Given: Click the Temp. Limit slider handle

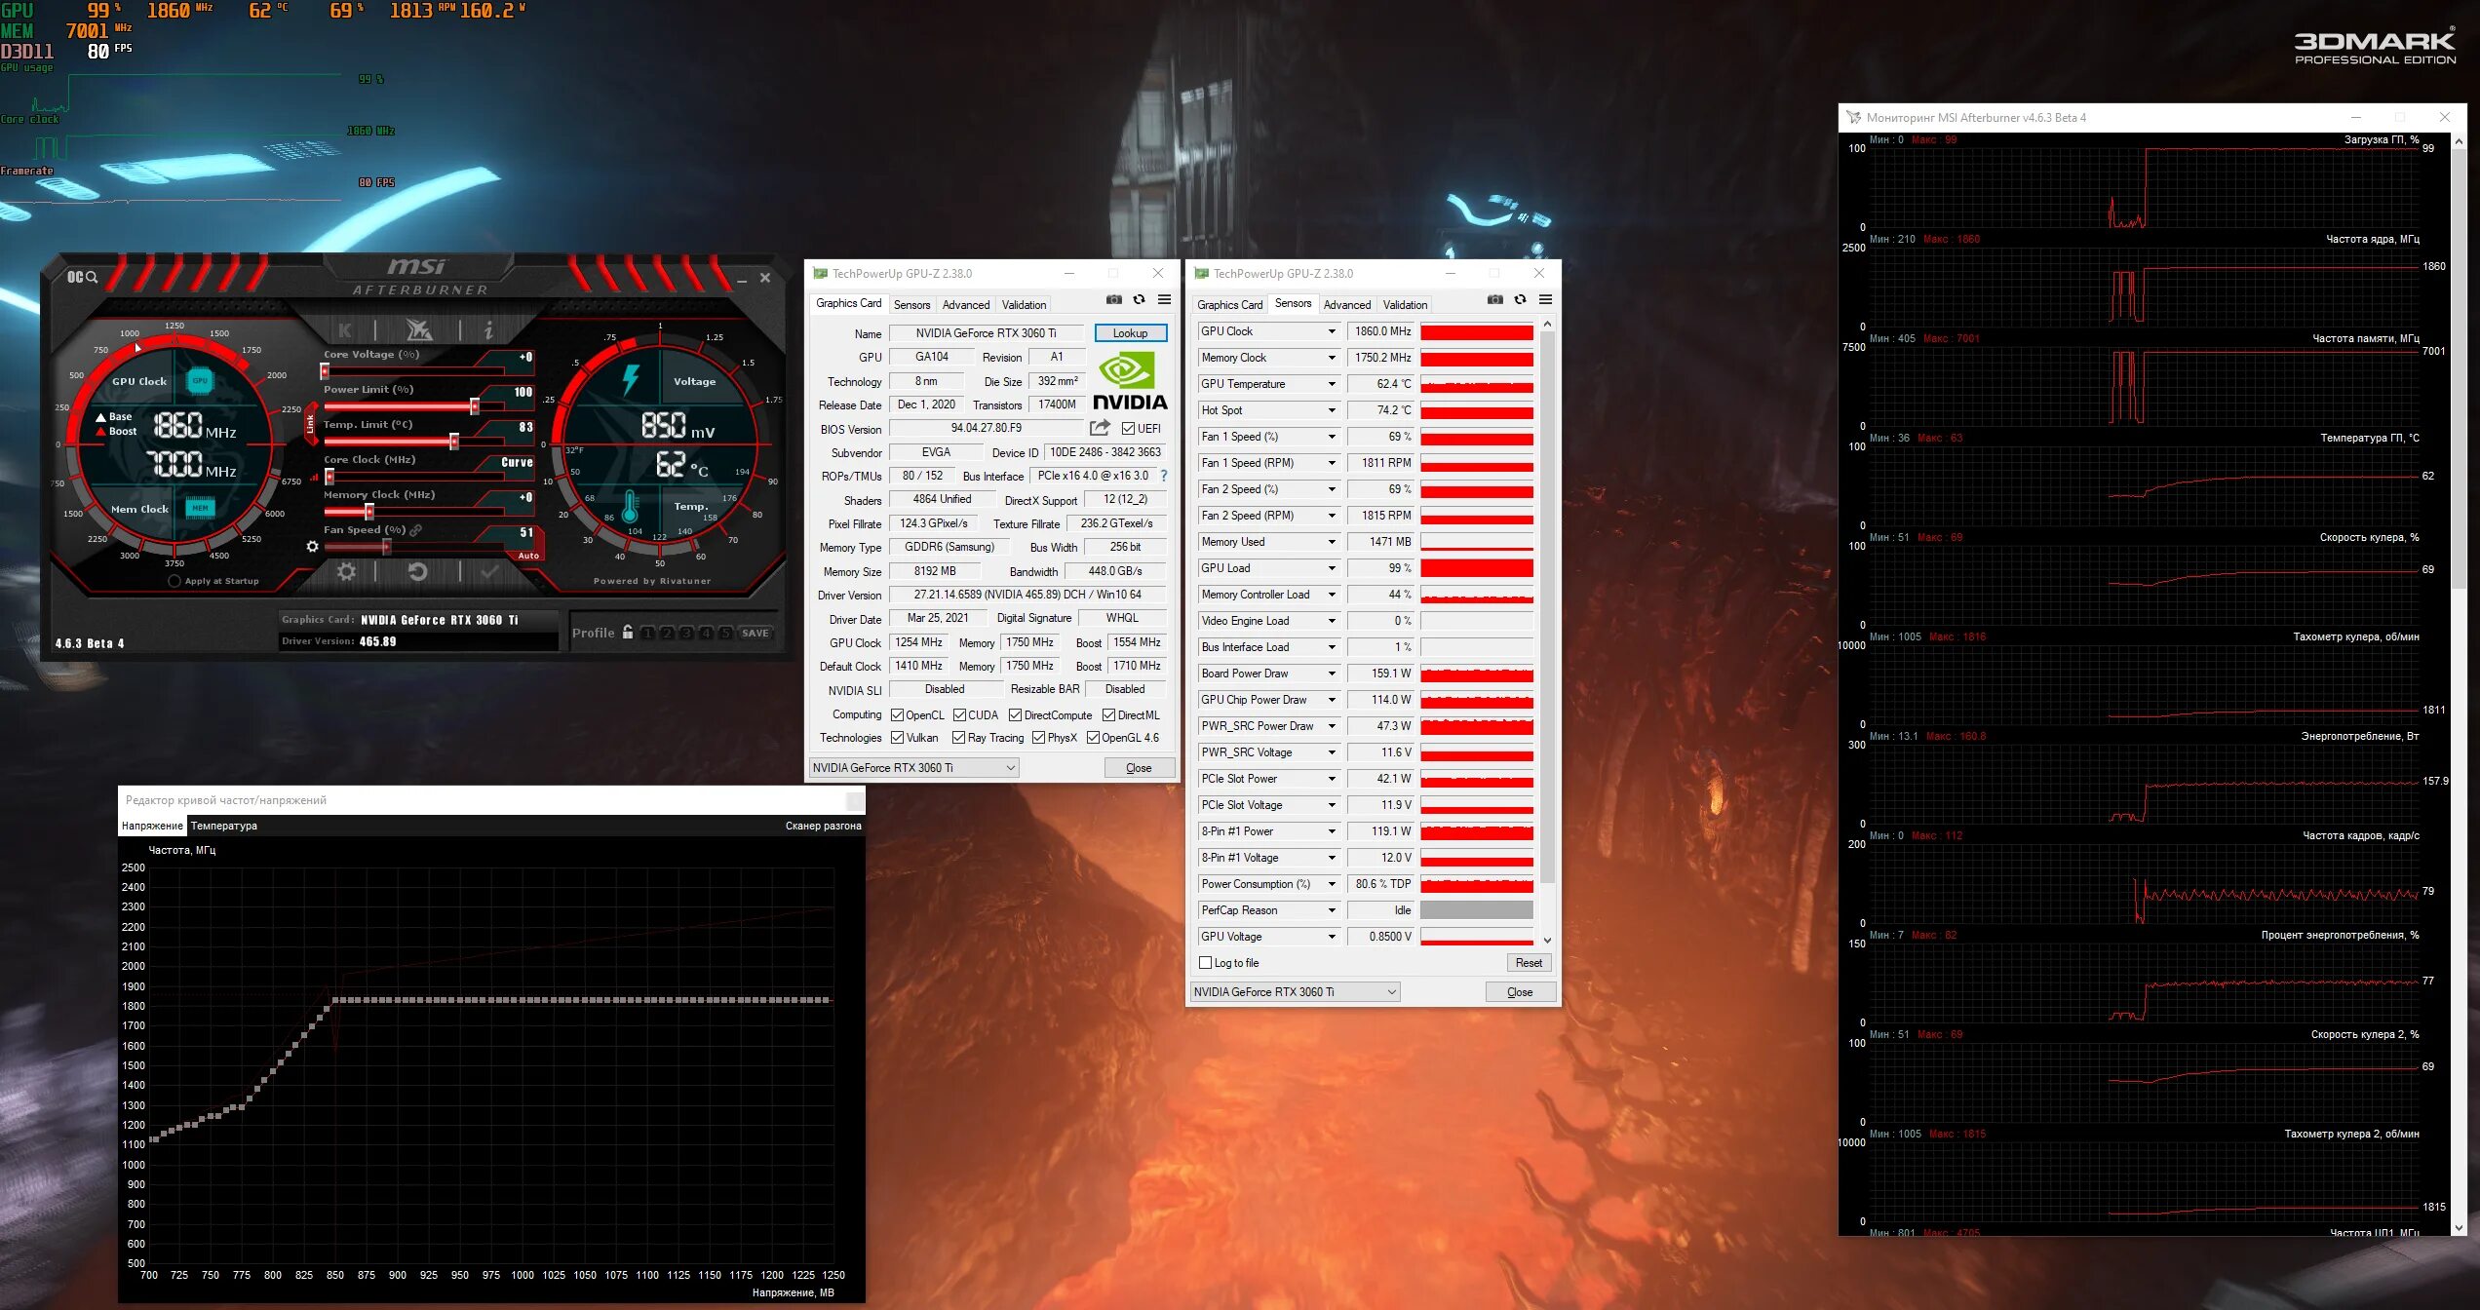Looking at the screenshot, I should click(454, 442).
